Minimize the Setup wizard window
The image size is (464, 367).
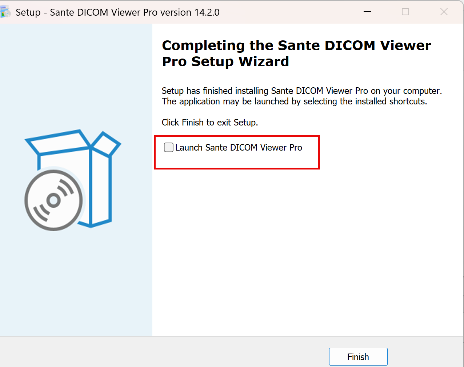(x=367, y=12)
